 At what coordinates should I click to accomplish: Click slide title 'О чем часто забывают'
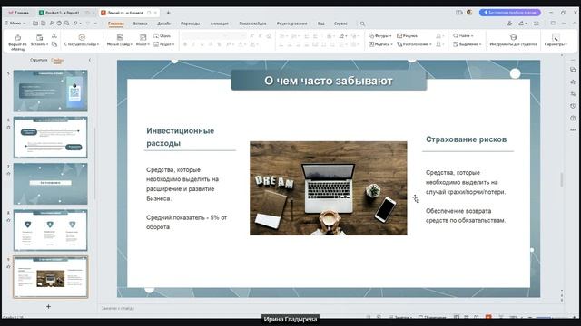coord(329,81)
